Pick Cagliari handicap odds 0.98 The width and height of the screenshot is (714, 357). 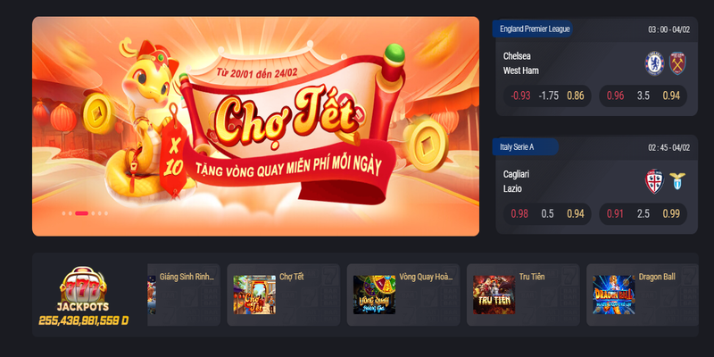(x=519, y=214)
